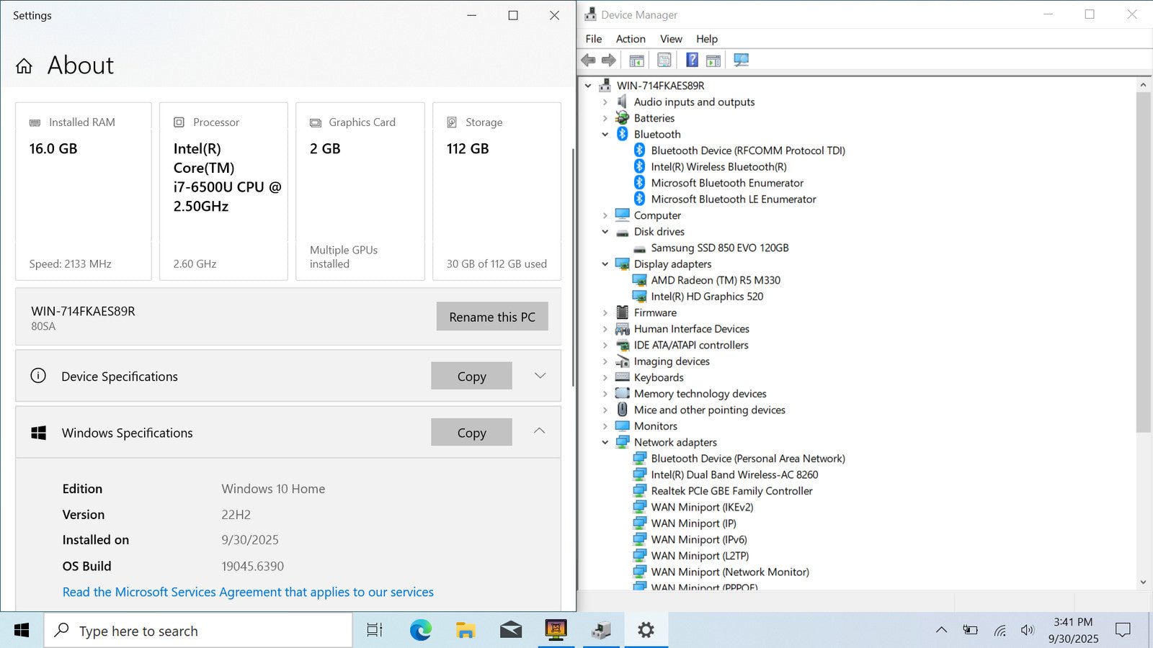Open the Windows Start menu
Screen dimensions: 1153x648
coord(22,631)
